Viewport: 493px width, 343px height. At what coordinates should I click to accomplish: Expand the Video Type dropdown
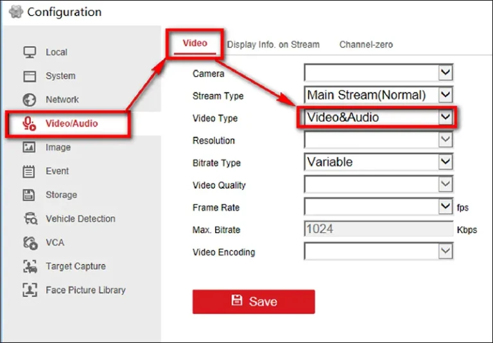coord(445,118)
